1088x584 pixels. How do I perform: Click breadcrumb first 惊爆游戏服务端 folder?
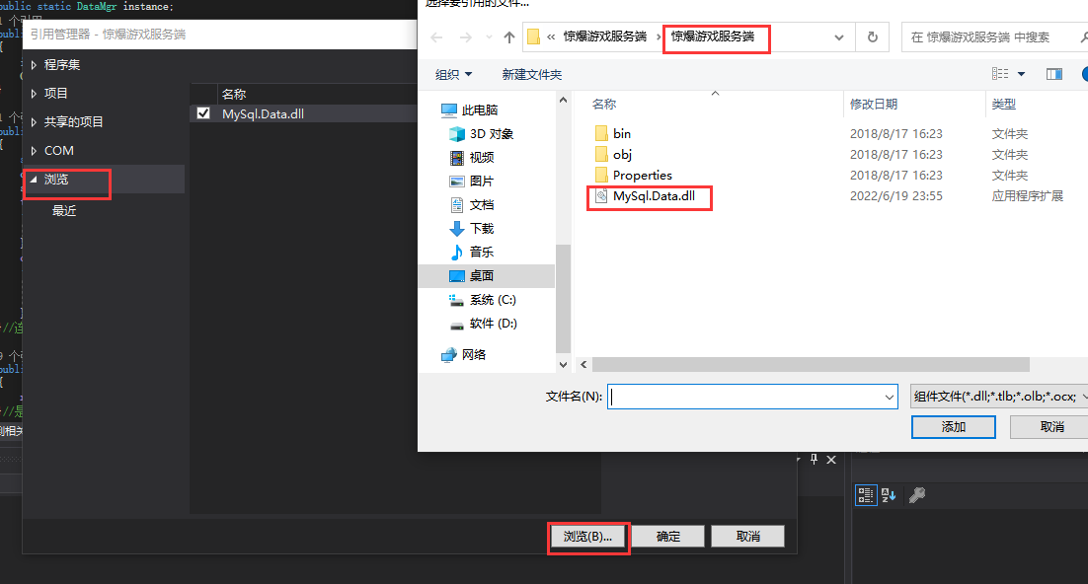click(605, 36)
